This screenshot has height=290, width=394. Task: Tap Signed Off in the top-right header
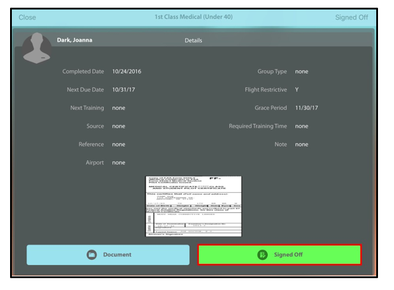351,17
